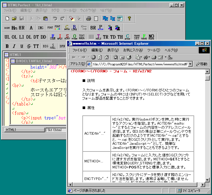Click the New file icon in HTMLPerfect
Image resolution: width=212 pixels, height=195 pixels.
(7, 18)
